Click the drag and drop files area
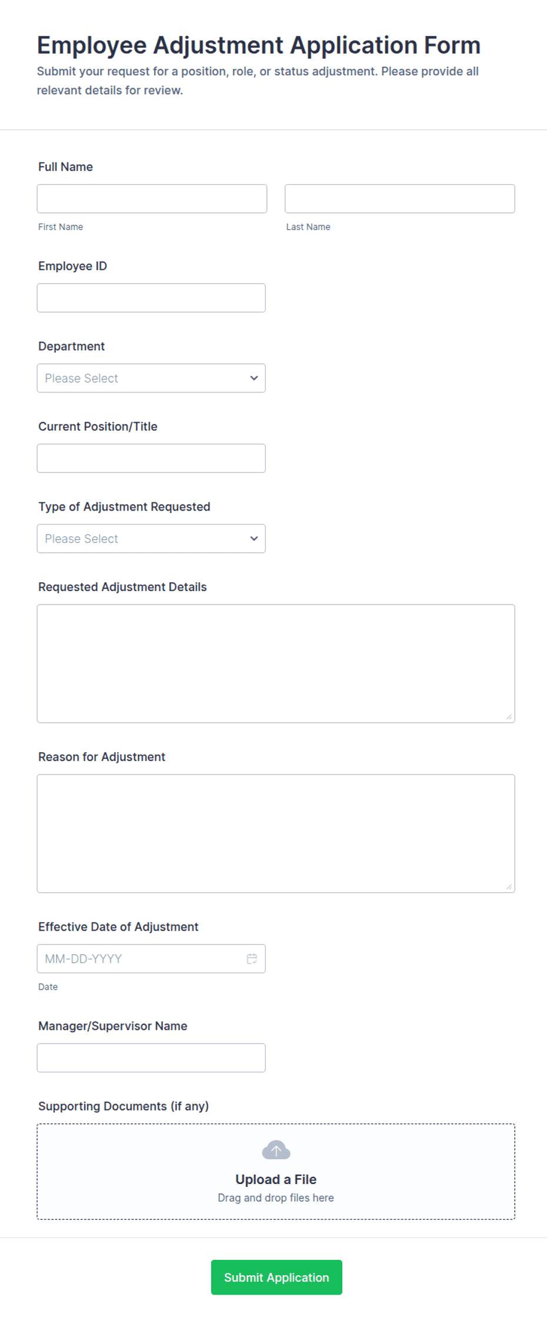Screen dimensions: 547x1324 pos(276,1172)
